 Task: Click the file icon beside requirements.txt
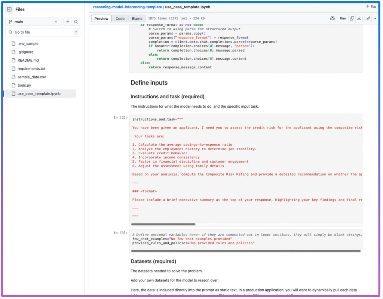click(x=13, y=69)
